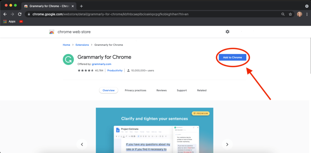The height and width of the screenshot is (153, 311).
Task: Open the Reviews tab
Action: pyautogui.click(x=162, y=90)
